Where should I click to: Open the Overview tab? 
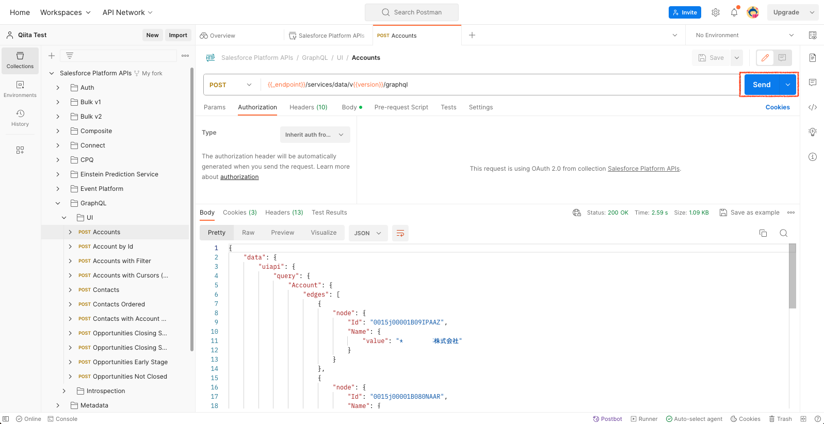[x=218, y=36]
